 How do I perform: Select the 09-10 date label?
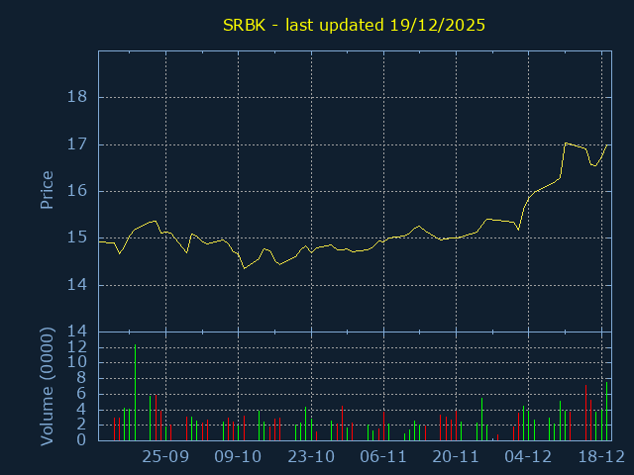[239, 456]
